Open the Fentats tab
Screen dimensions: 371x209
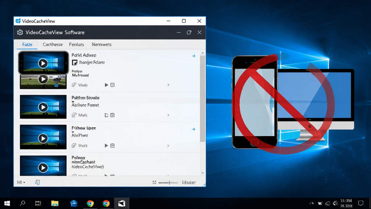click(76, 45)
